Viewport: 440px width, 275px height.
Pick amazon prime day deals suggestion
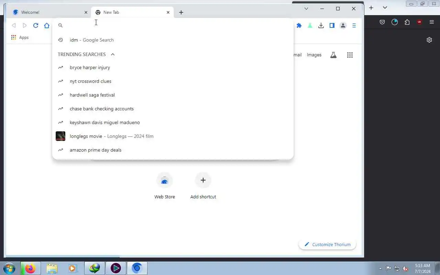(x=173, y=150)
